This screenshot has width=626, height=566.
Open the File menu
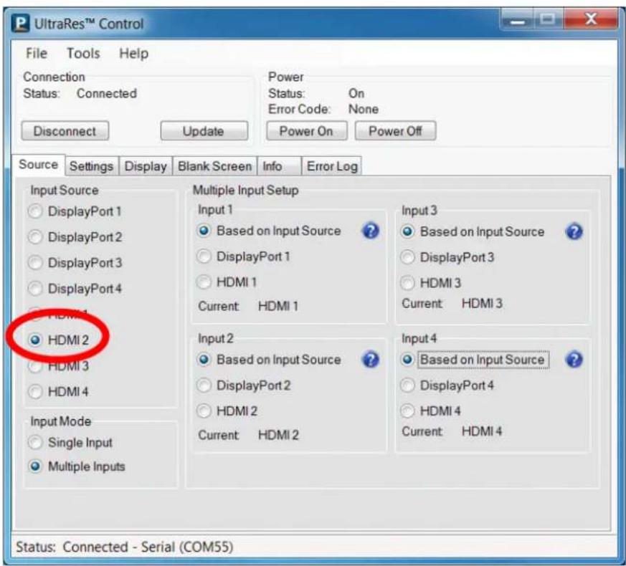point(37,53)
